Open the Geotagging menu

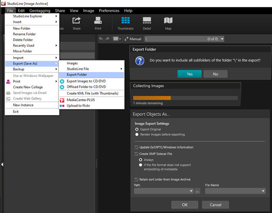click(39, 10)
